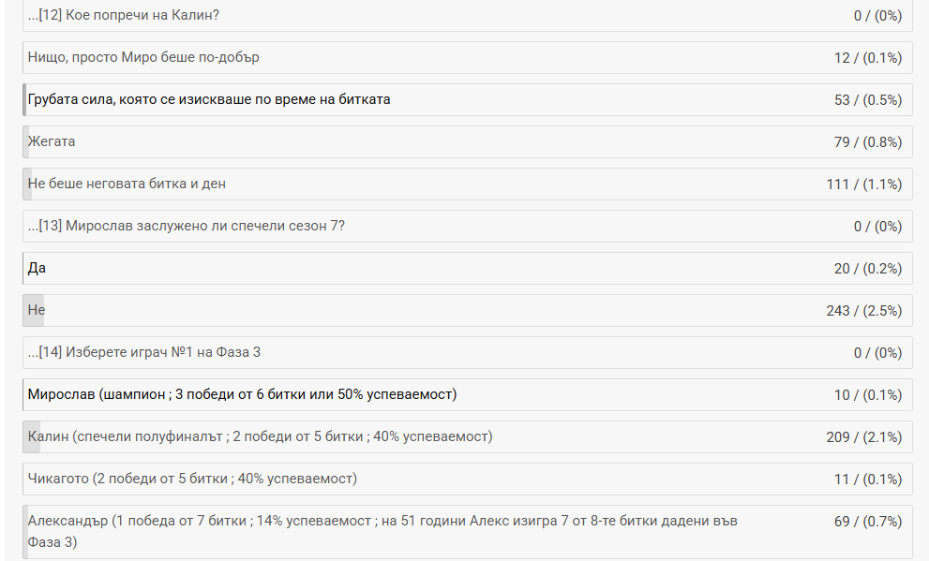The image size is (929, 561).
Task: Choose the "Мирослав (шампион...)" player option
Action: point(242,394)
